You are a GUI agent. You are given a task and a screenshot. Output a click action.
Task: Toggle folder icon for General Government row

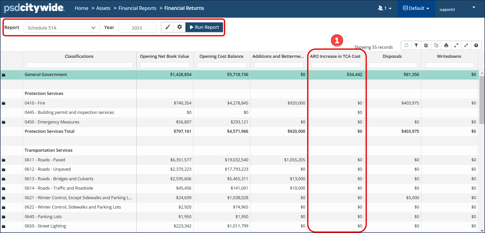[x=4, y=75]
